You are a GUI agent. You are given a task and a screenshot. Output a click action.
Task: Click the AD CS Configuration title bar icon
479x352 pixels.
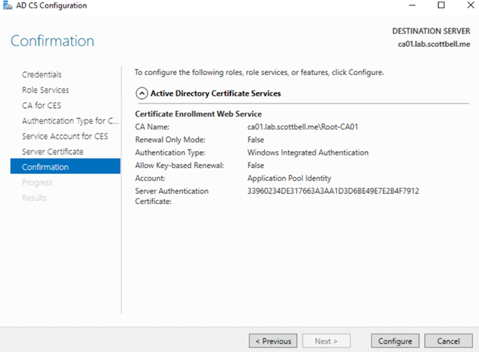pos(7,6)
